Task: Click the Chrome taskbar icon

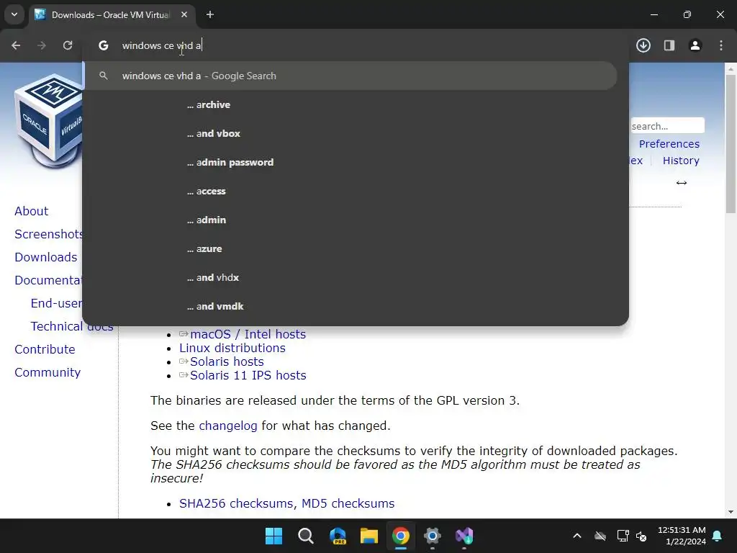Action: [x=400, y=536]
